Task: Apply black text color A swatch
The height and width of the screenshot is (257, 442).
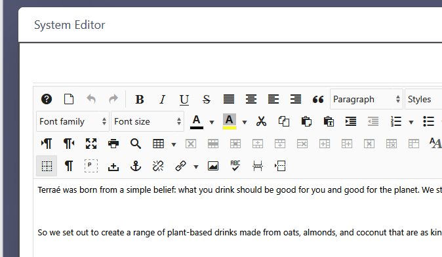Action: coord(197,122)
